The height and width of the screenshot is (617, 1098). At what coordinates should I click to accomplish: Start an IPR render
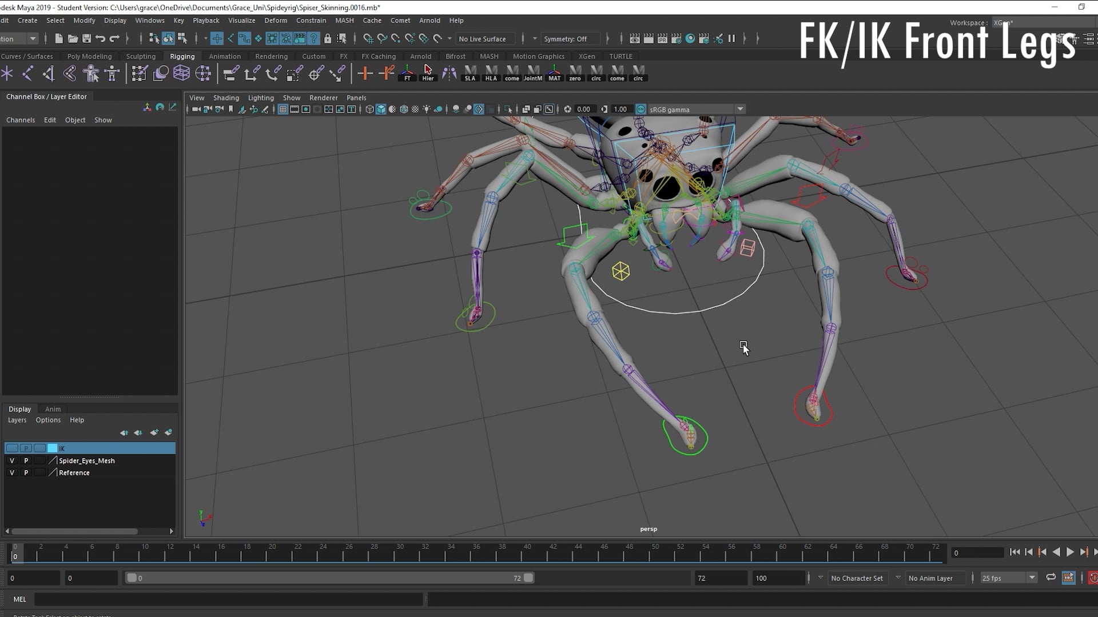click(x=663, y=38)
